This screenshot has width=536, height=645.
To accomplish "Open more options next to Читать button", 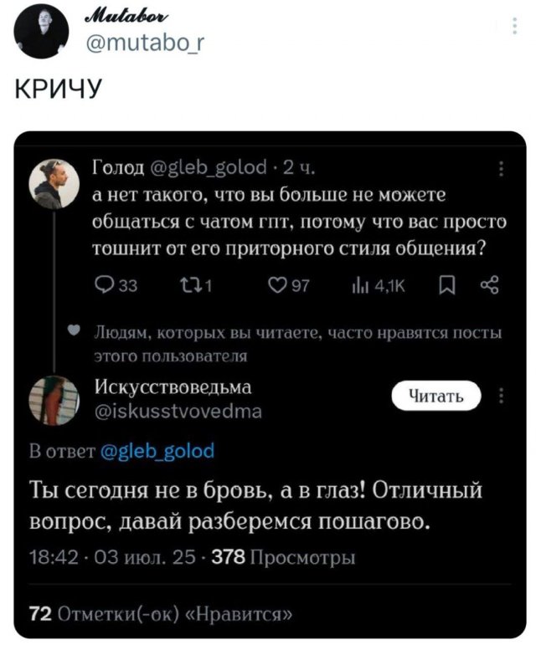I will pyautogui.click(x=501, y=397).
